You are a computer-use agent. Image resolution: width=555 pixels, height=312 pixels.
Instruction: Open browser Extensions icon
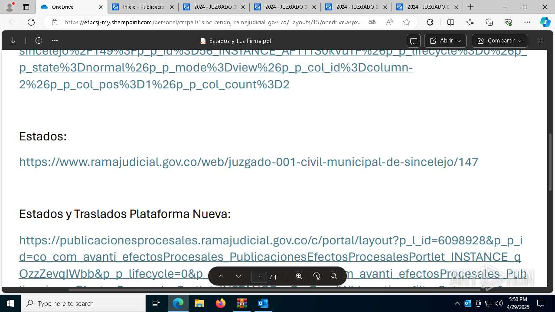pos(430,22)
